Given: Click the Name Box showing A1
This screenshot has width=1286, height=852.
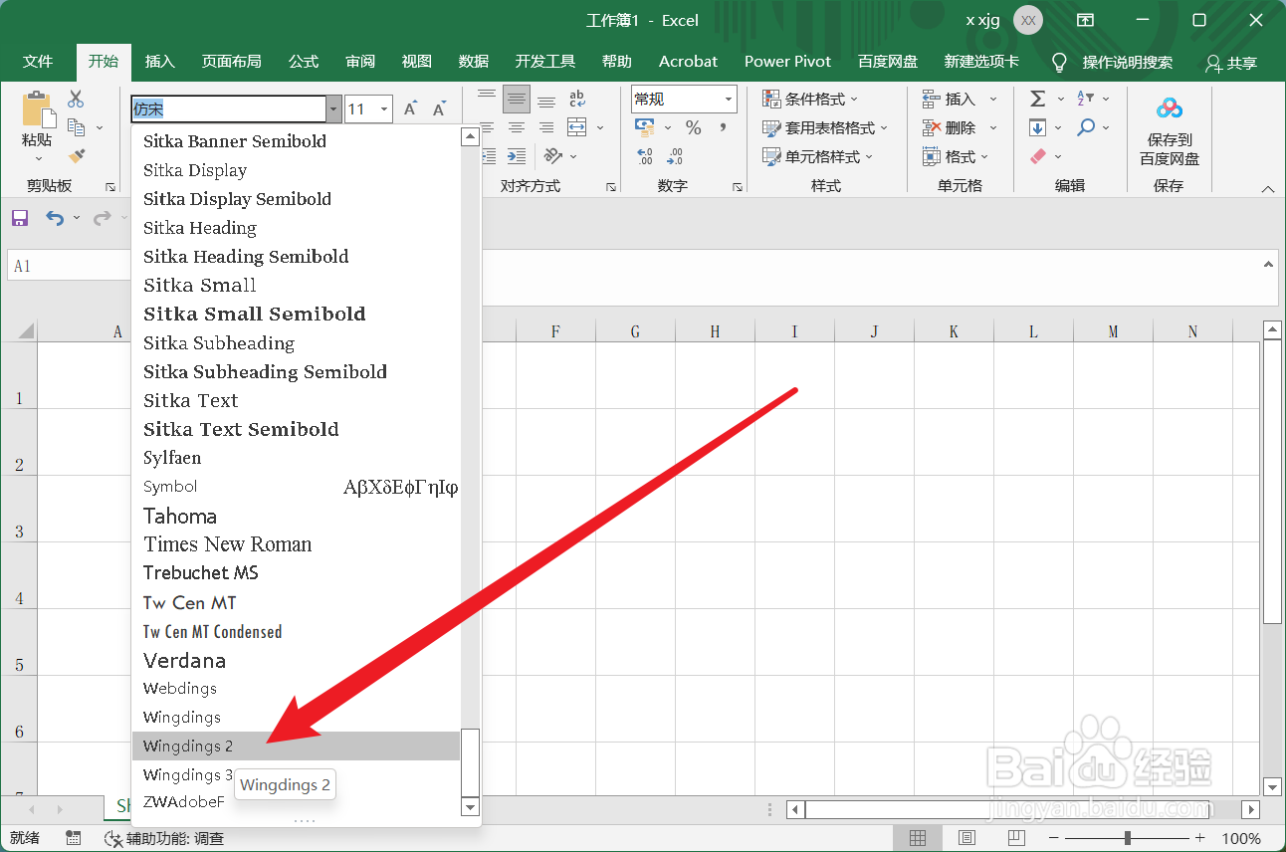Looking at the screenshot, I should click(x=68, y=267).
